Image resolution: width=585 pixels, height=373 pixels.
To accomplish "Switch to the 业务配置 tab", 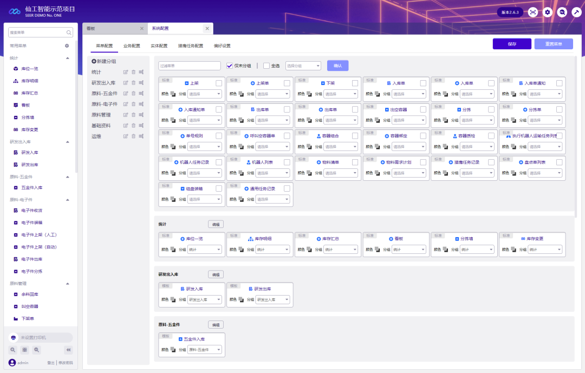I will point(132,46).
